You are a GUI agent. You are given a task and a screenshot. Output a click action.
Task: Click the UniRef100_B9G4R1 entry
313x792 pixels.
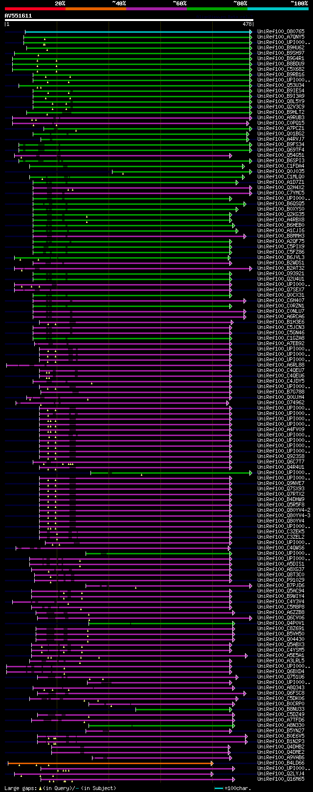click(281, 58)
